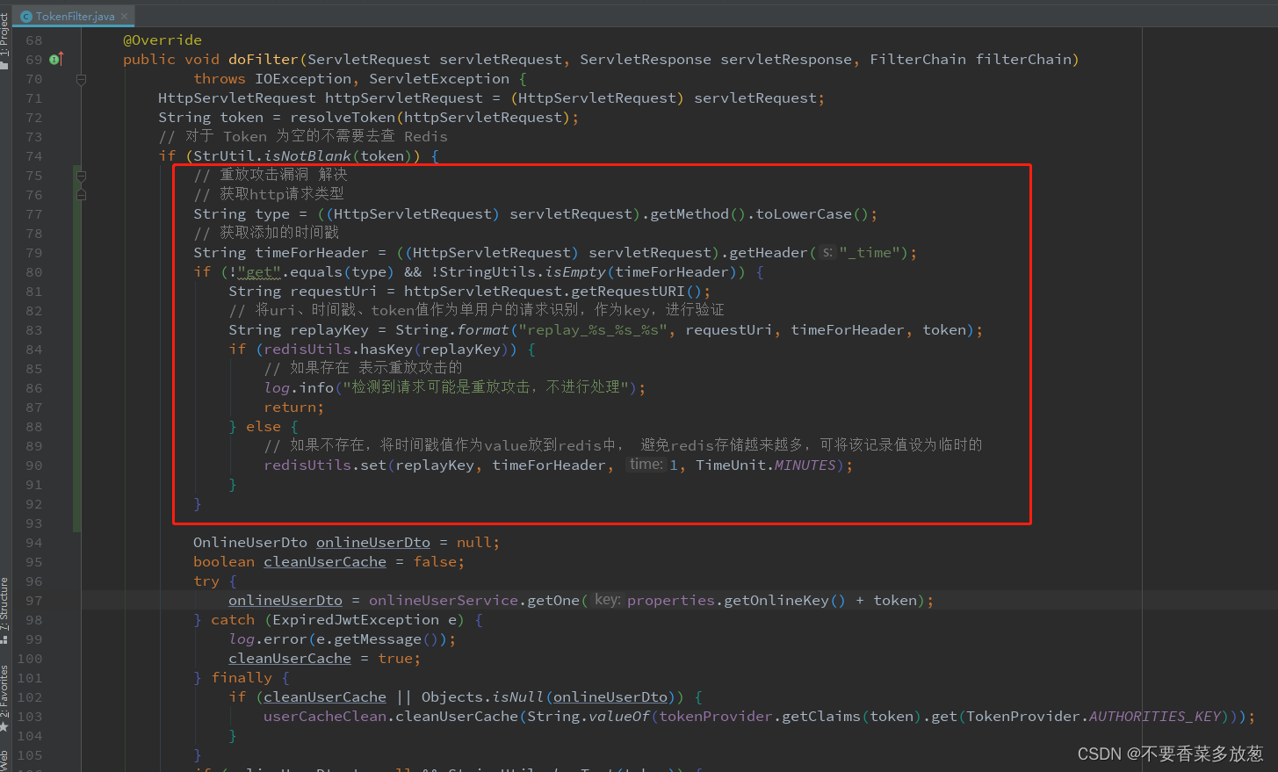Click the isNotBlank method call
This screenshot has height=772, width=1278.
[x=307, y=156]
